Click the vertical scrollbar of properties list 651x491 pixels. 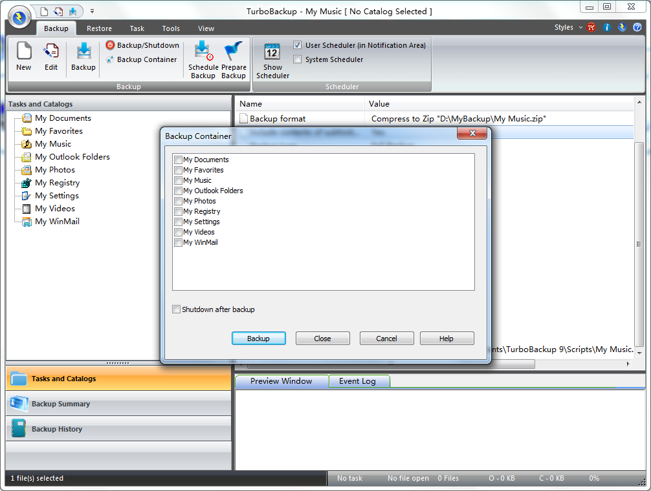(x=639, y=244)
